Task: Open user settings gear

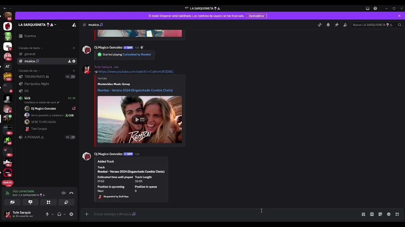Action: 71,214
